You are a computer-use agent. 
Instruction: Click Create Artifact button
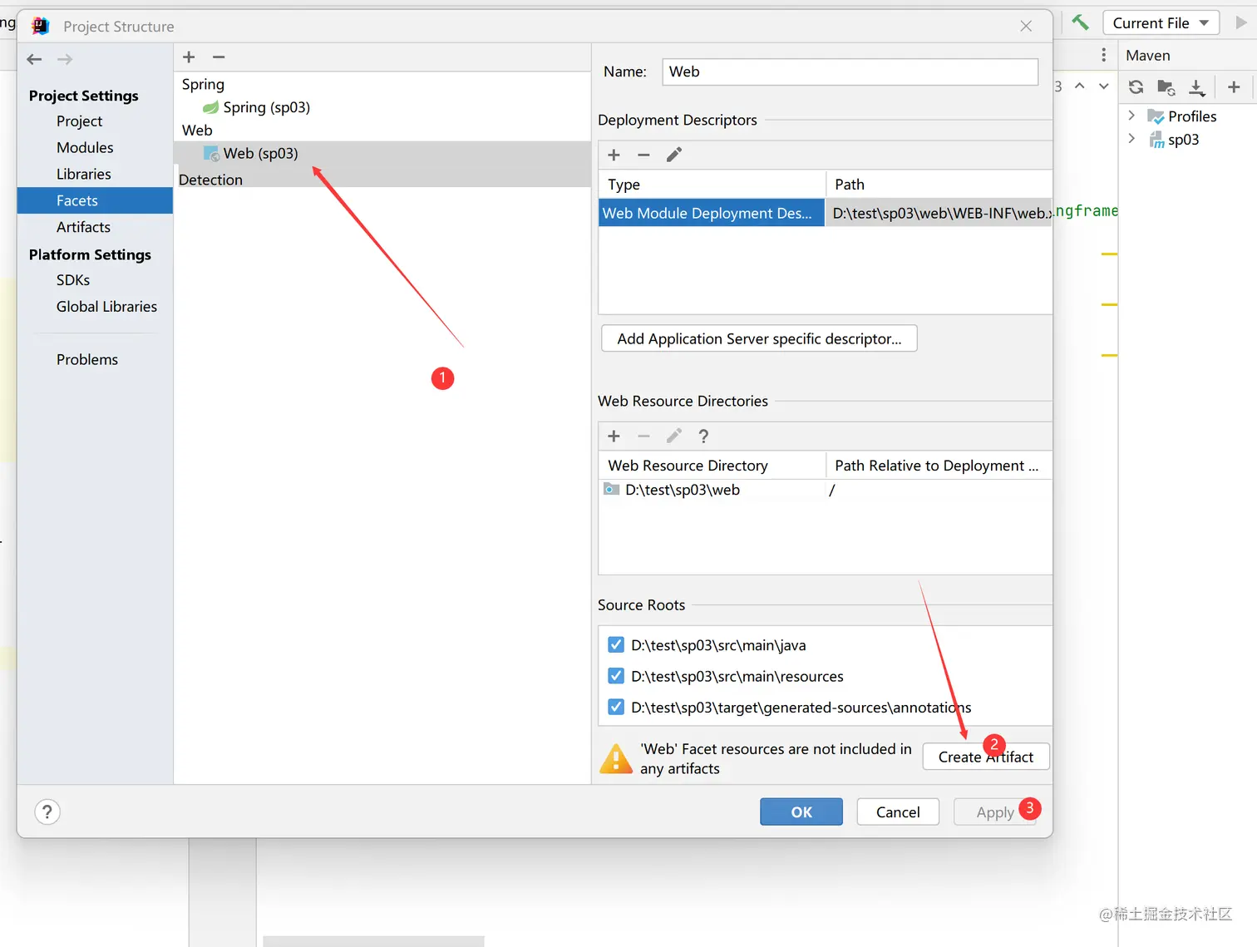click(x=986, y=757)
